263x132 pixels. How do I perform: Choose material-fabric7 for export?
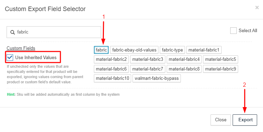(148, 69)
